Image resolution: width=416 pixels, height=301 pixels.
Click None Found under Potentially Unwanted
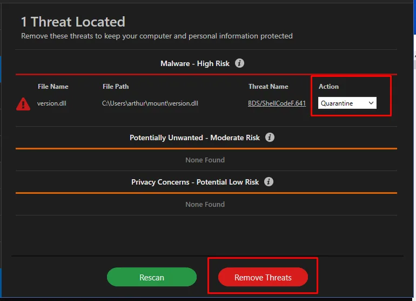(205, 160)
